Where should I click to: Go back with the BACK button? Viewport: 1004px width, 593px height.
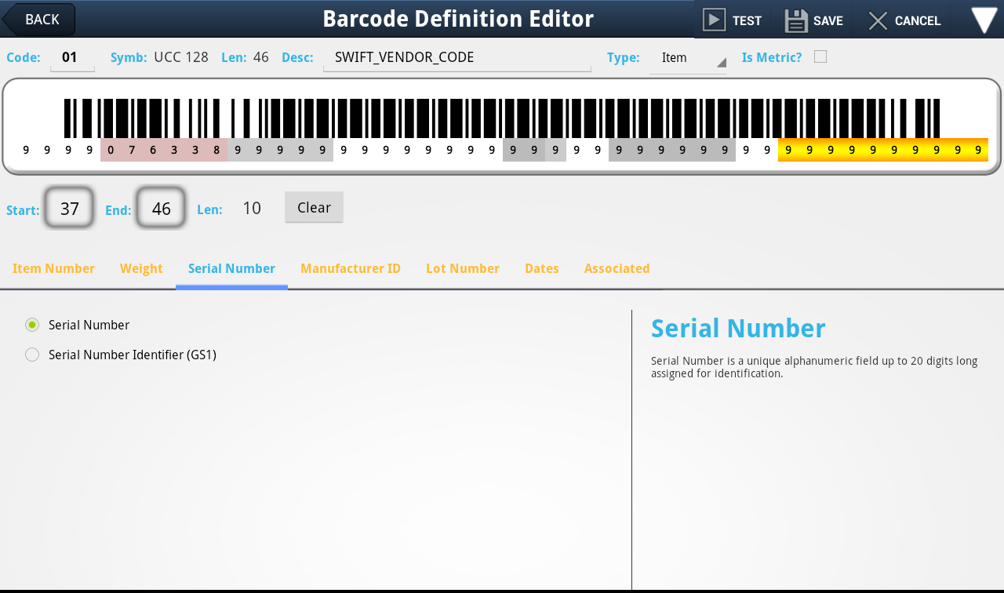click(x=39, y=20)
